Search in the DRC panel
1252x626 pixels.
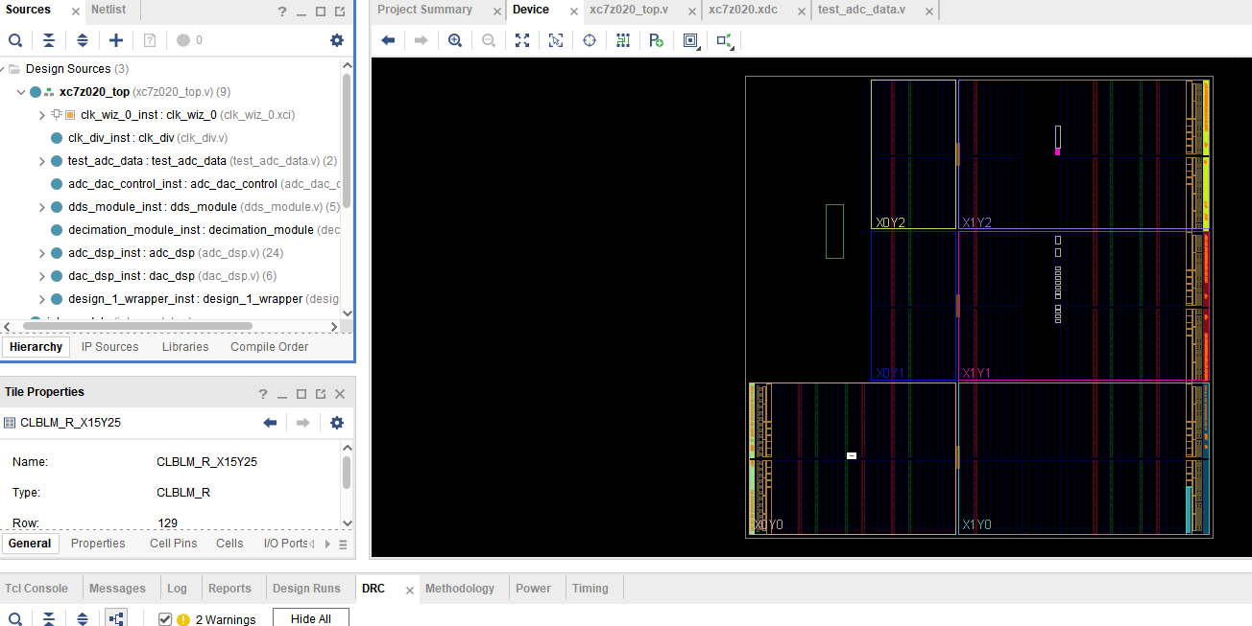click(x=15, y=619)
